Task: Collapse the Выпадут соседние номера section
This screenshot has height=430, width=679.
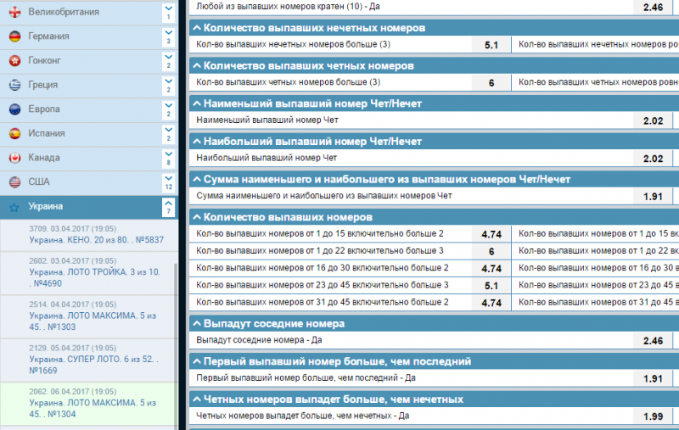Action: click(x=197, y=324)
